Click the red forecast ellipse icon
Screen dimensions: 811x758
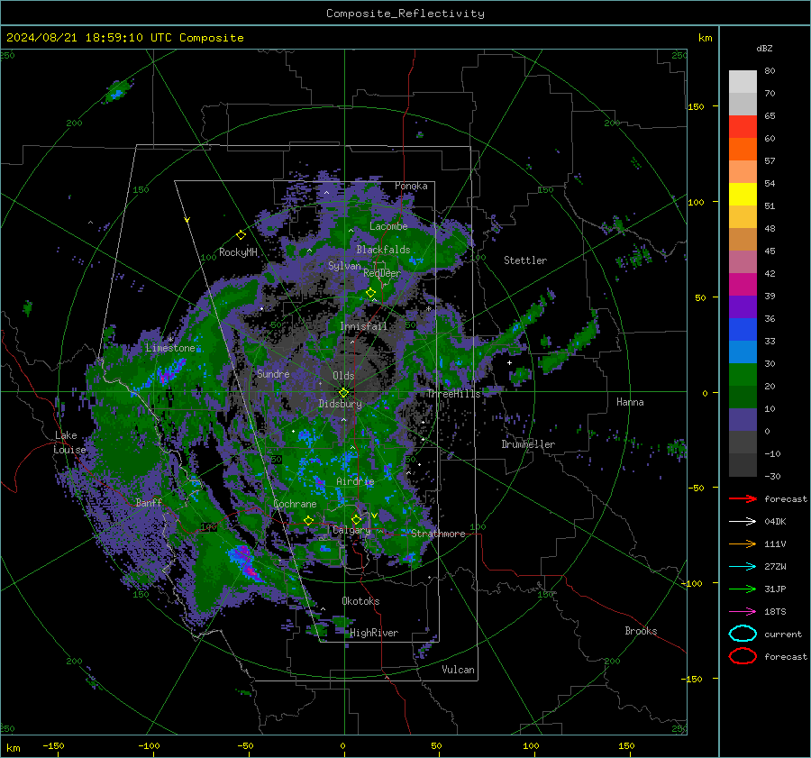click(x=743, y=656)
